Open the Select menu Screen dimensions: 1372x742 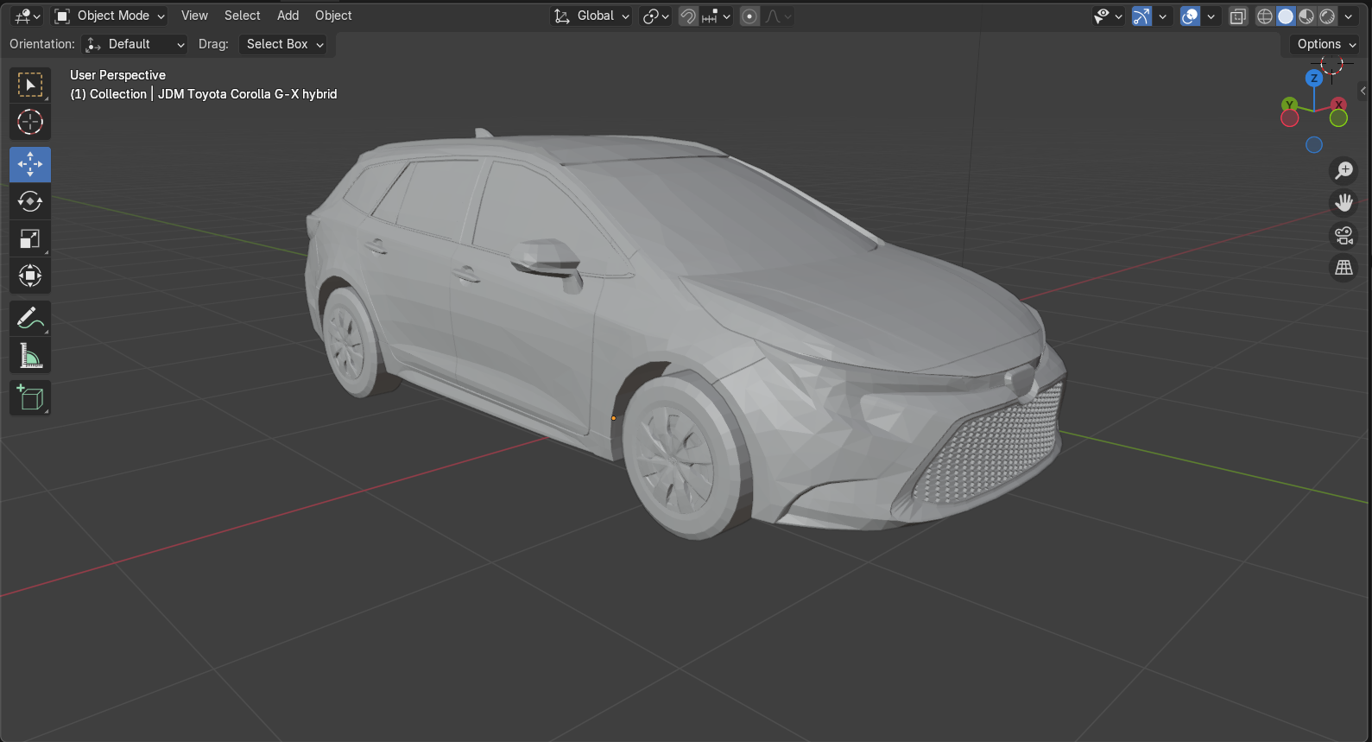click(242, 16)
